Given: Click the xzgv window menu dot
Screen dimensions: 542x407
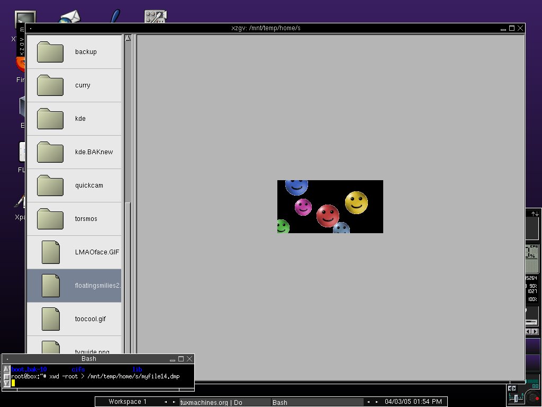Looking at the screenshot, I should point(31,29).
